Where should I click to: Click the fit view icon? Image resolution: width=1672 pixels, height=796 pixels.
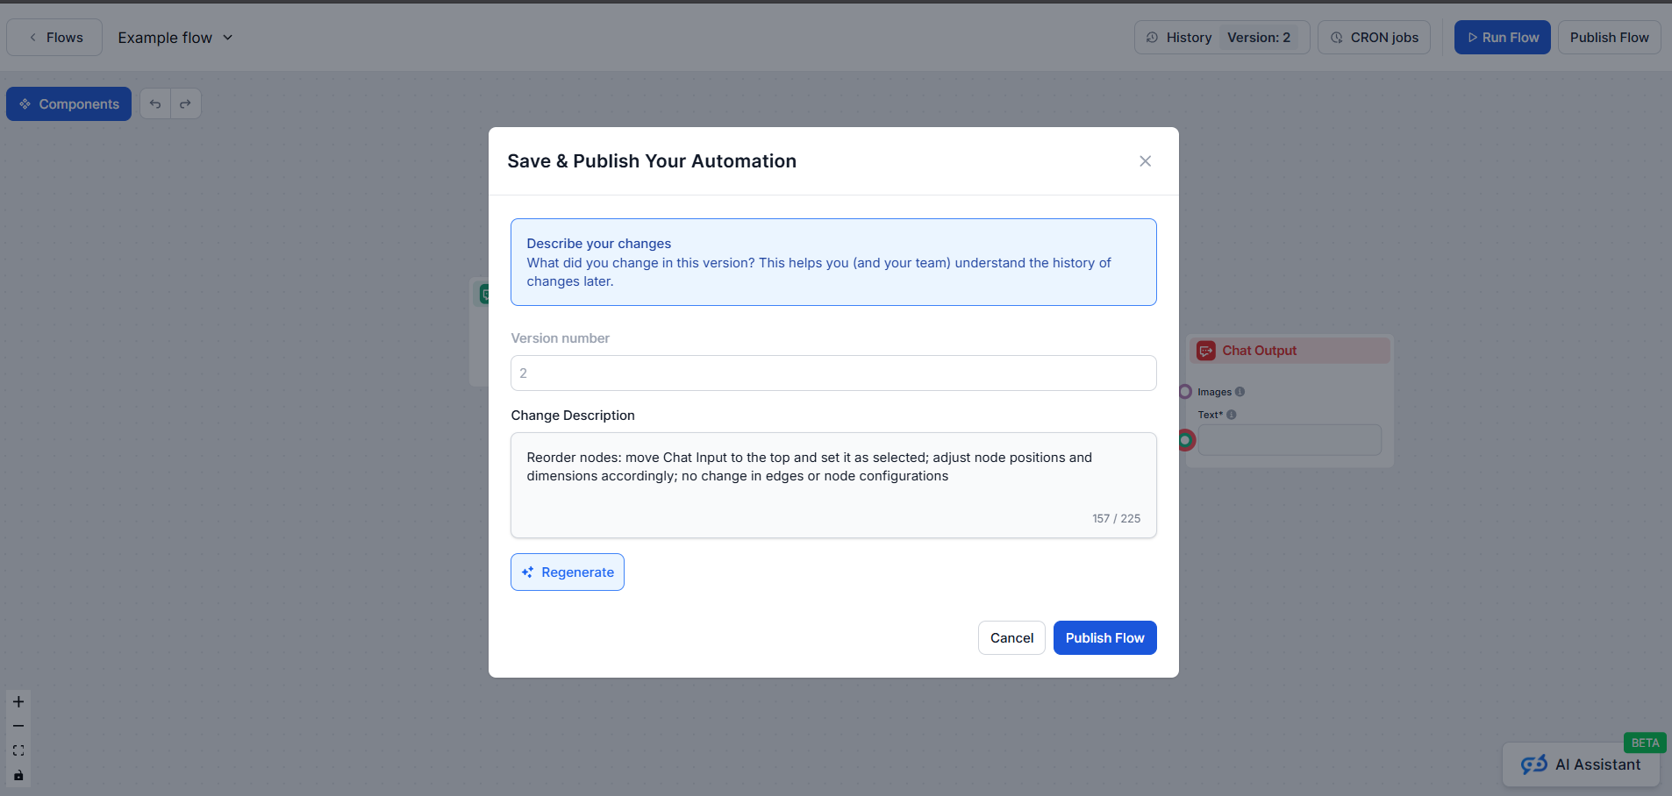(x=18, y=750)
